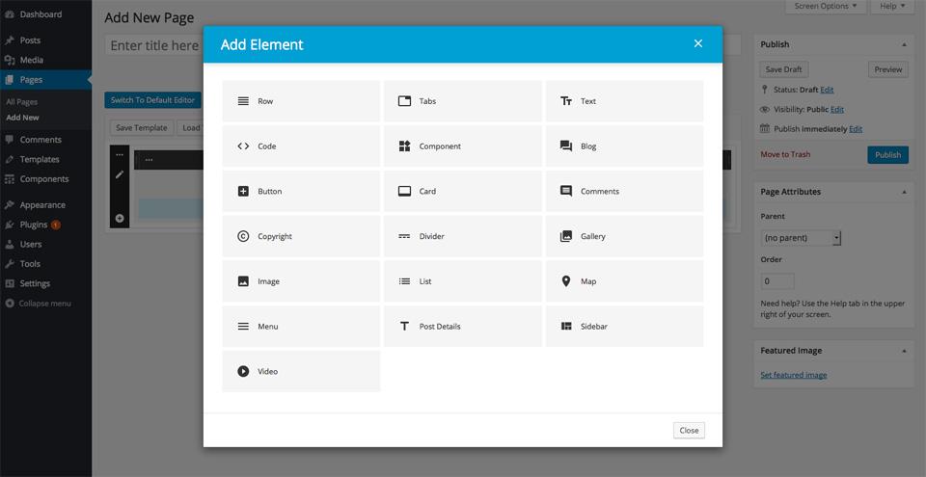This screenshot has height=477, width=926.
Task: Close the Add Element dialog with X
Action: coord(698,43)
